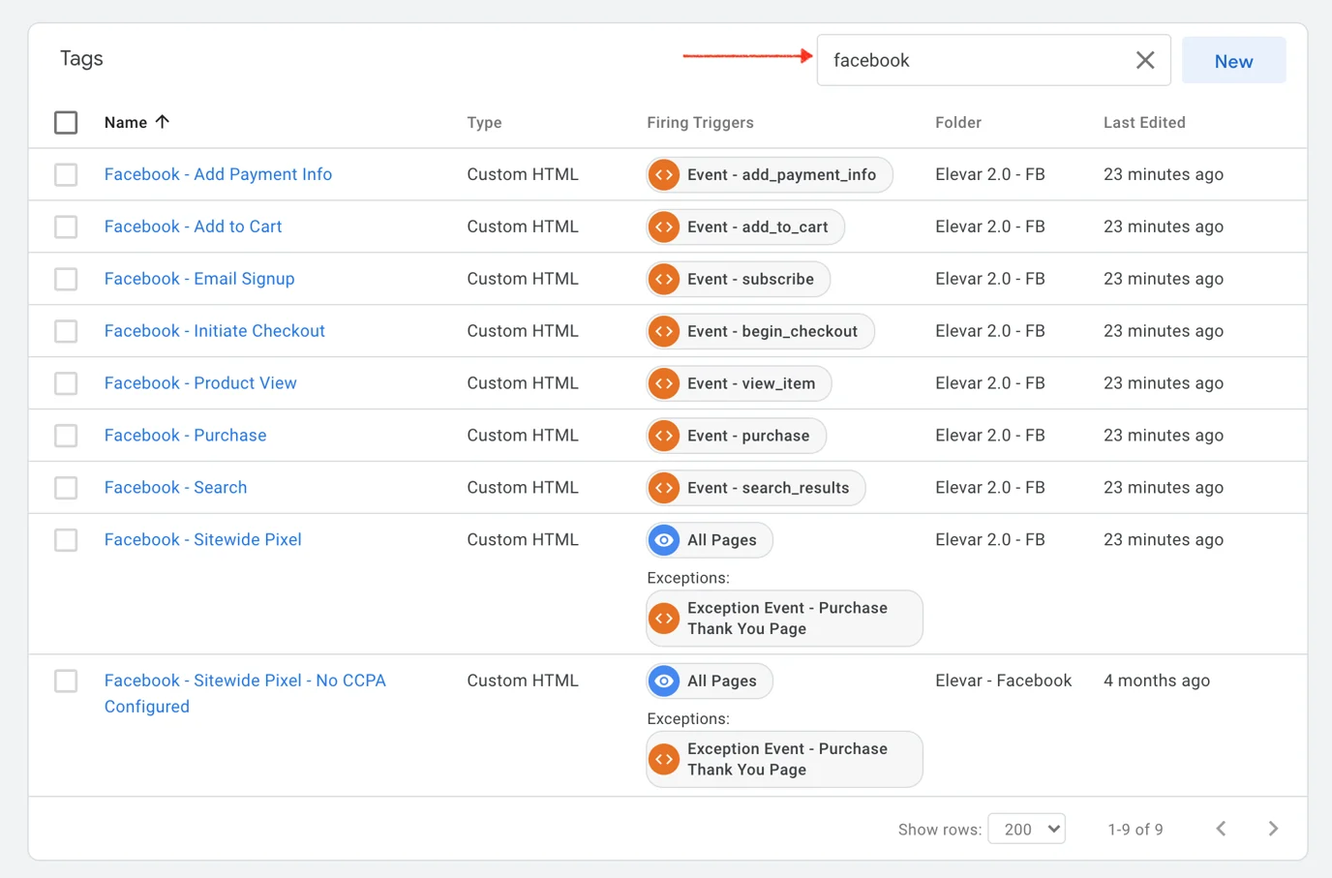Click blue eye icon in Sitewide Pixel row
Screen dimensions: 1332x878
click(x=664, y=540)
